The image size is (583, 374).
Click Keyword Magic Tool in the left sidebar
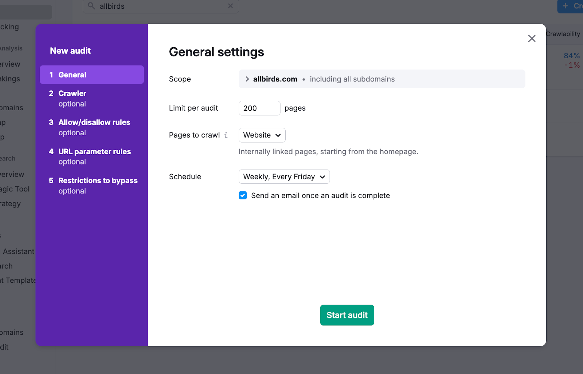pos(15,189)
